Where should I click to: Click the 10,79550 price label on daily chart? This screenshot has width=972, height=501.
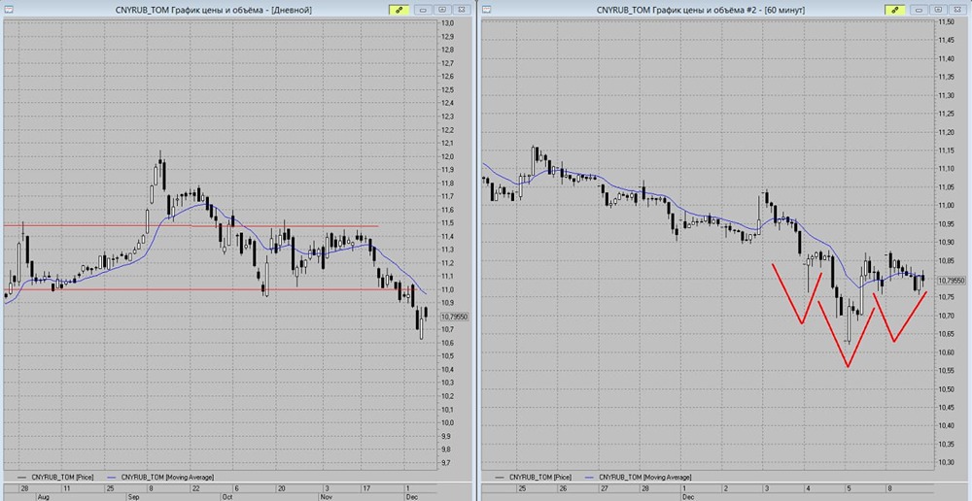(x=454, y=317)
